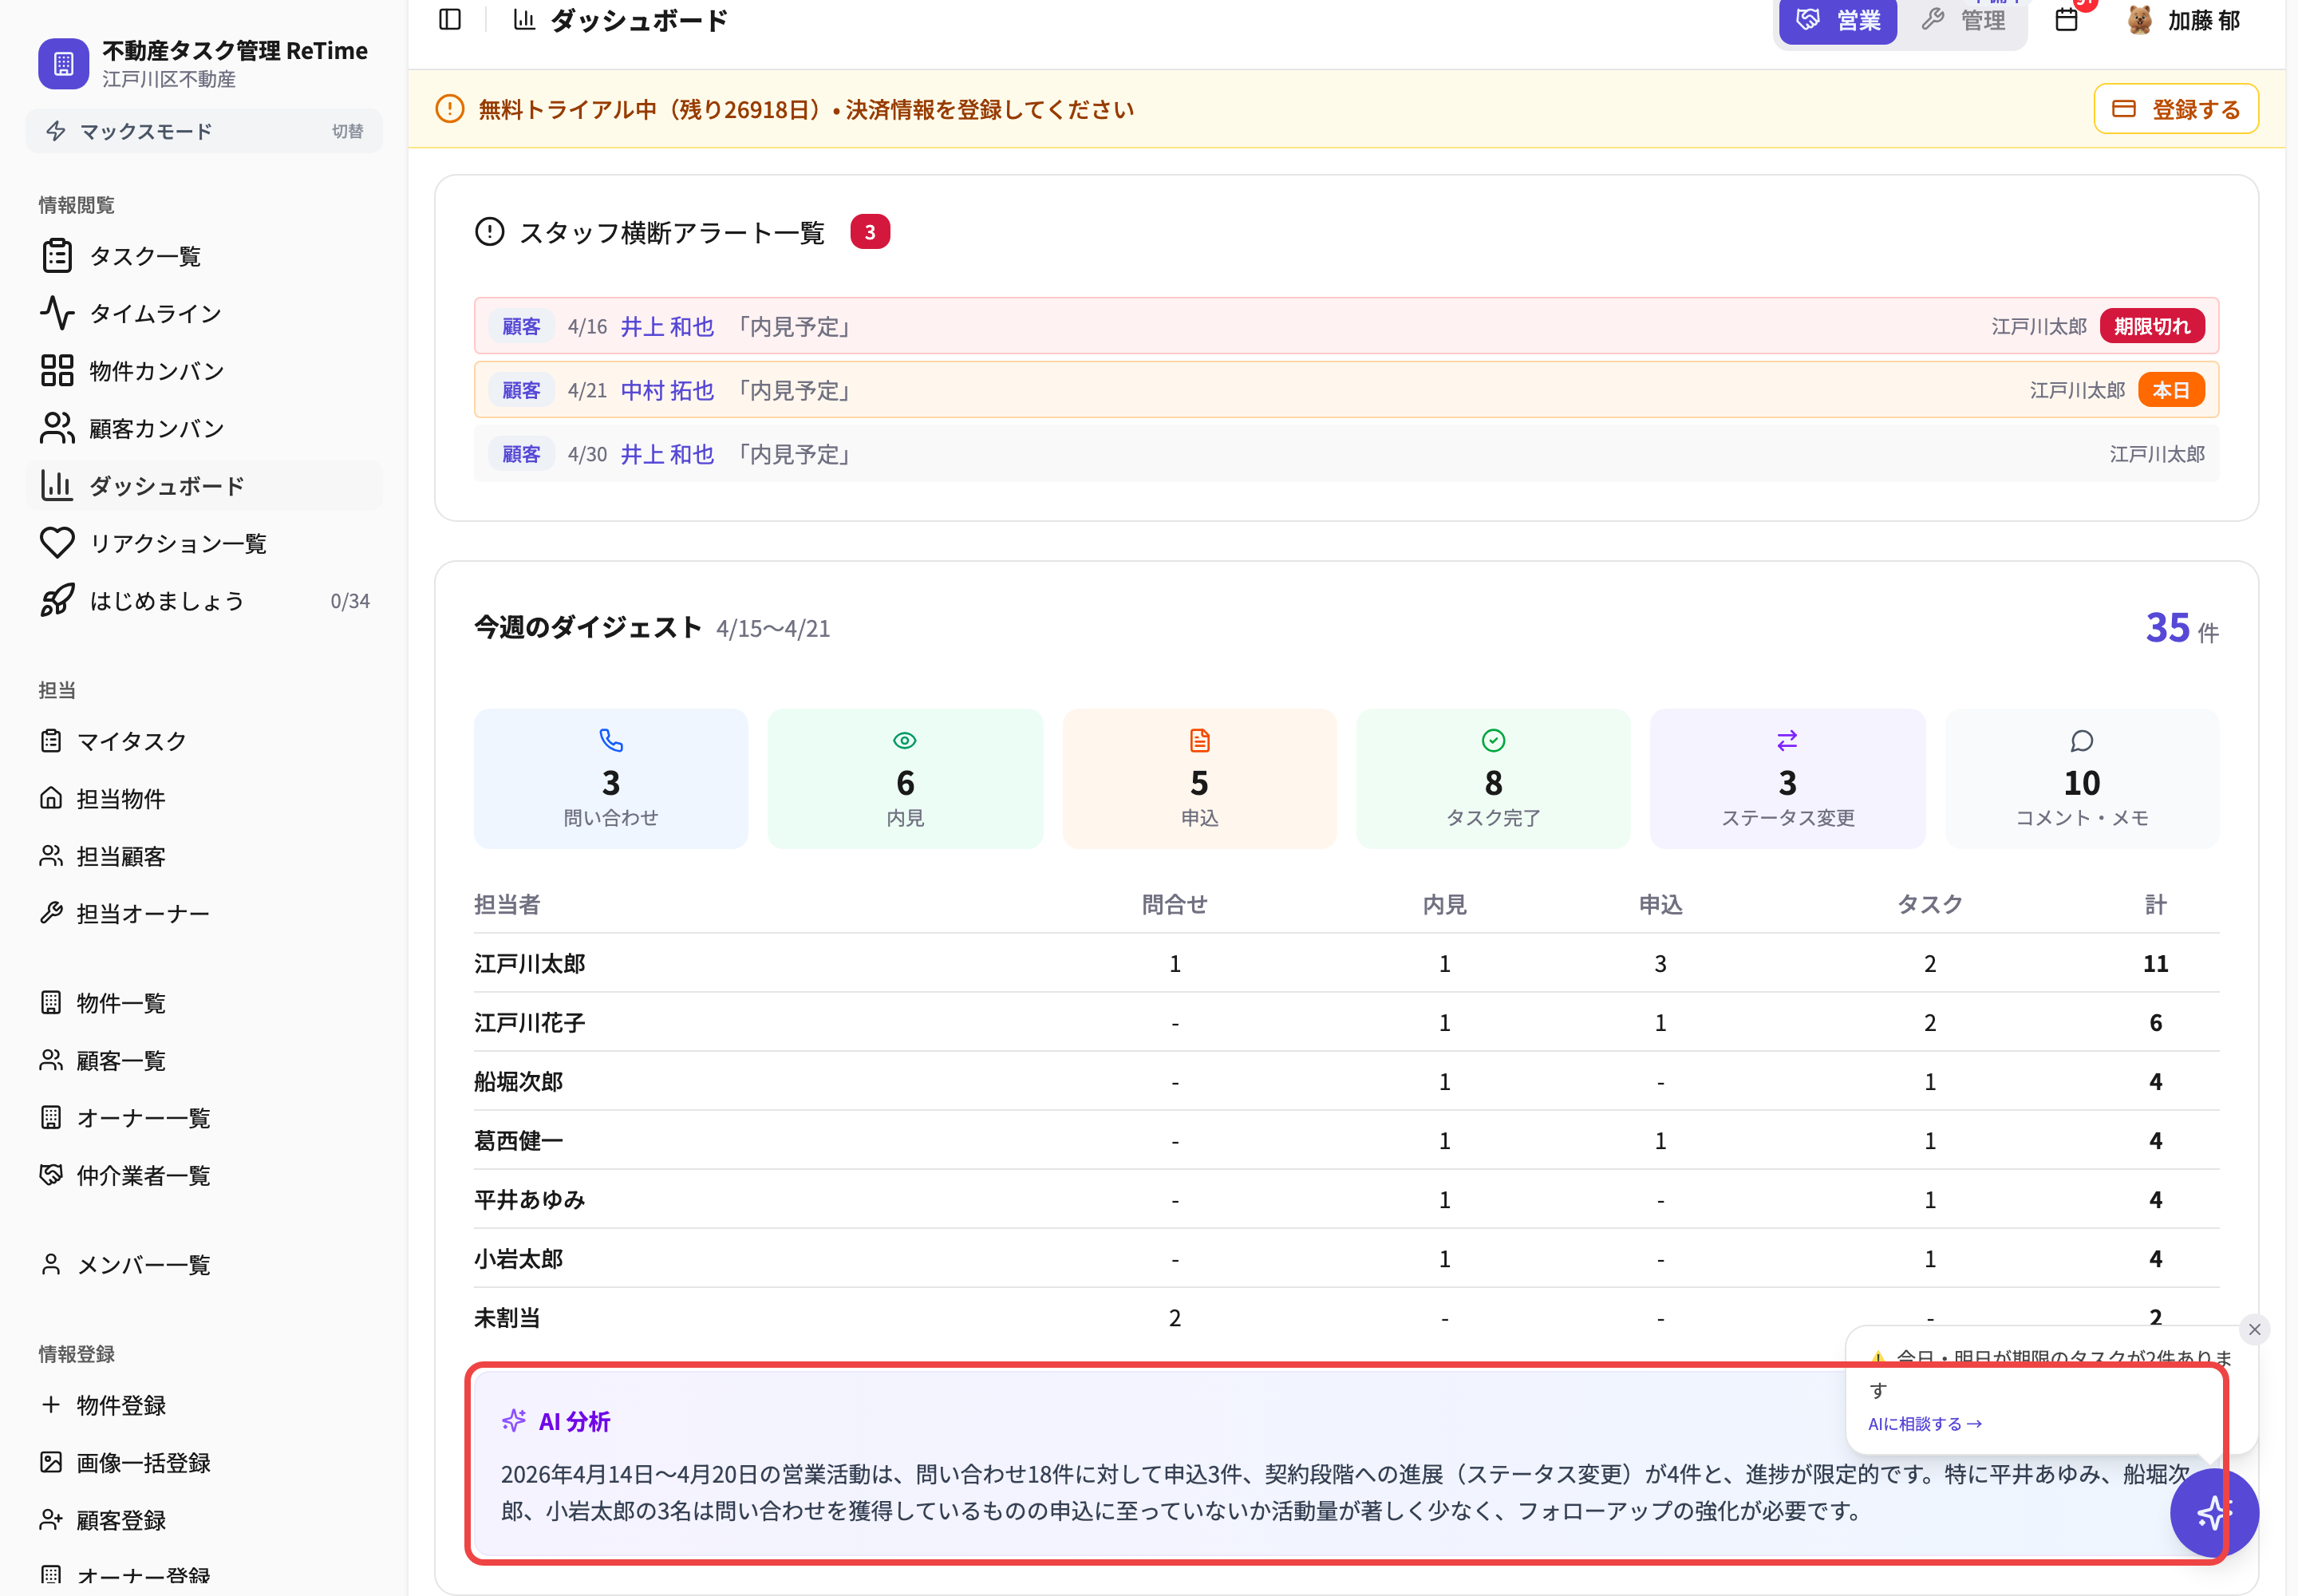The height and width of the screenshot is (1596, 2298).
Task: Click the 小岩太郎 row name
Action: [x=519, y=1258]
